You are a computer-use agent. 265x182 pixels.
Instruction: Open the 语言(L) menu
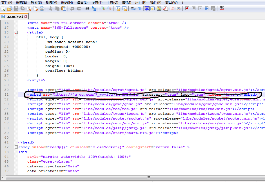pyautogui.click(x=82, y=3)
